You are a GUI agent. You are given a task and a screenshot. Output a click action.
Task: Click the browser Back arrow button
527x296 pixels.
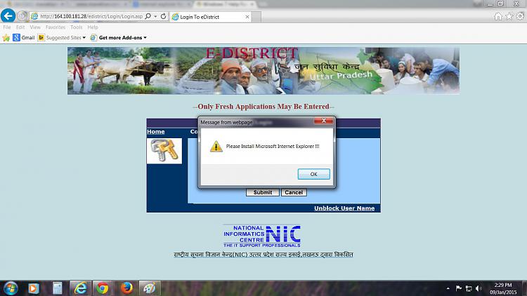(8, 15)
